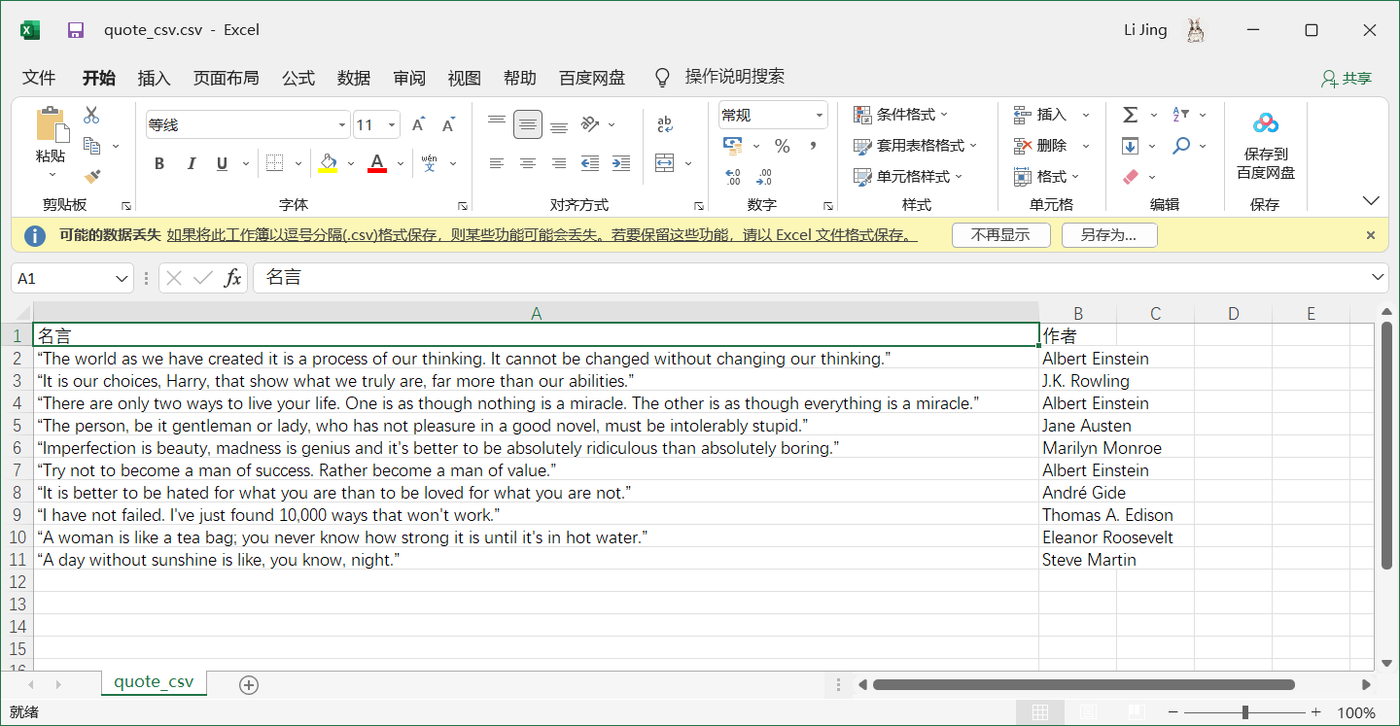This screenshot has height=726, width=1400.
Task: Click the 不再显示 button
Action: pos(1000,235)
